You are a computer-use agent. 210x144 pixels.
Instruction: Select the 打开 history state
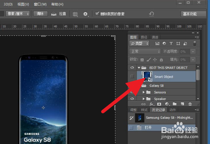tap(162, 128)
